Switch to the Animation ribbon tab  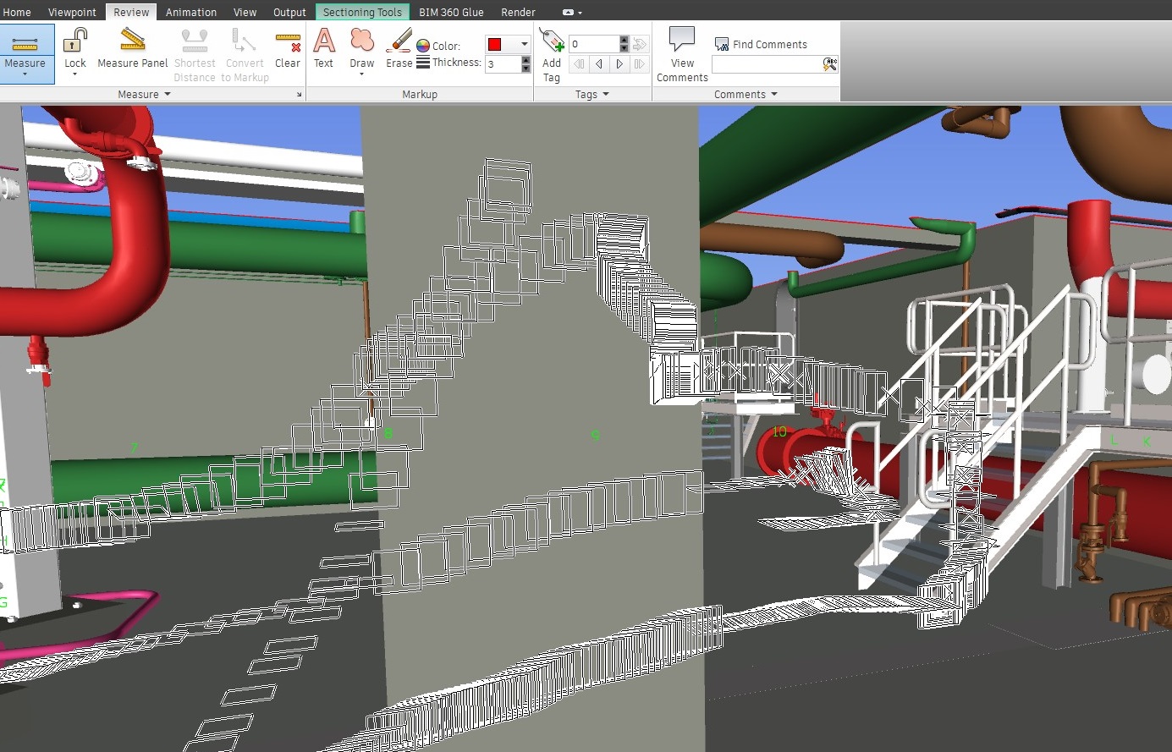coord(191,12)
